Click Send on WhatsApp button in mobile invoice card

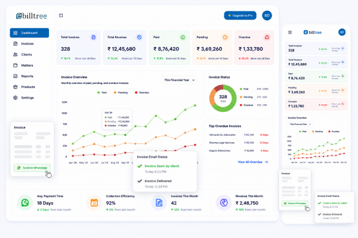[295, 203]
